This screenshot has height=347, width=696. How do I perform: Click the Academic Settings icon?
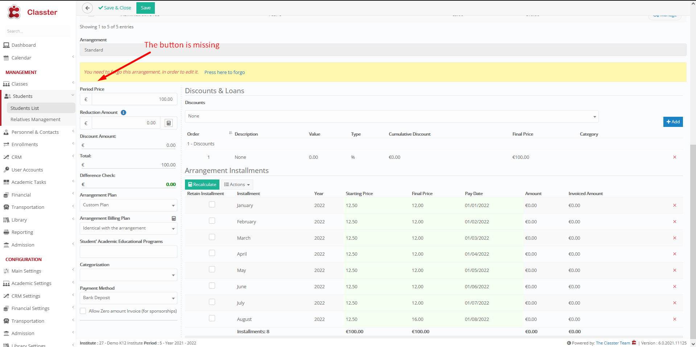(6, 283)
